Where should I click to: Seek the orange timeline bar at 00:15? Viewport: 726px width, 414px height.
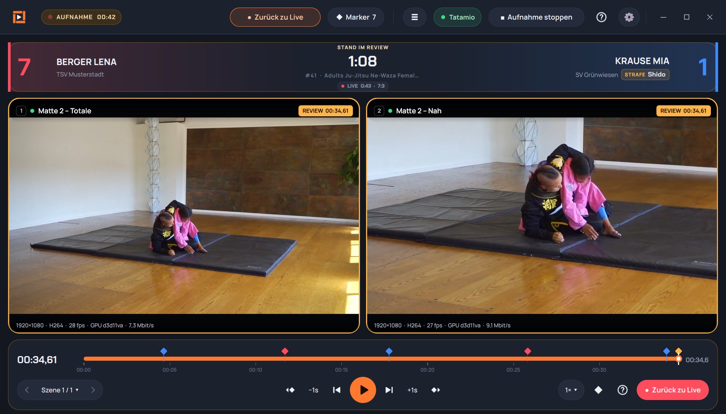[x=341, y=358]
